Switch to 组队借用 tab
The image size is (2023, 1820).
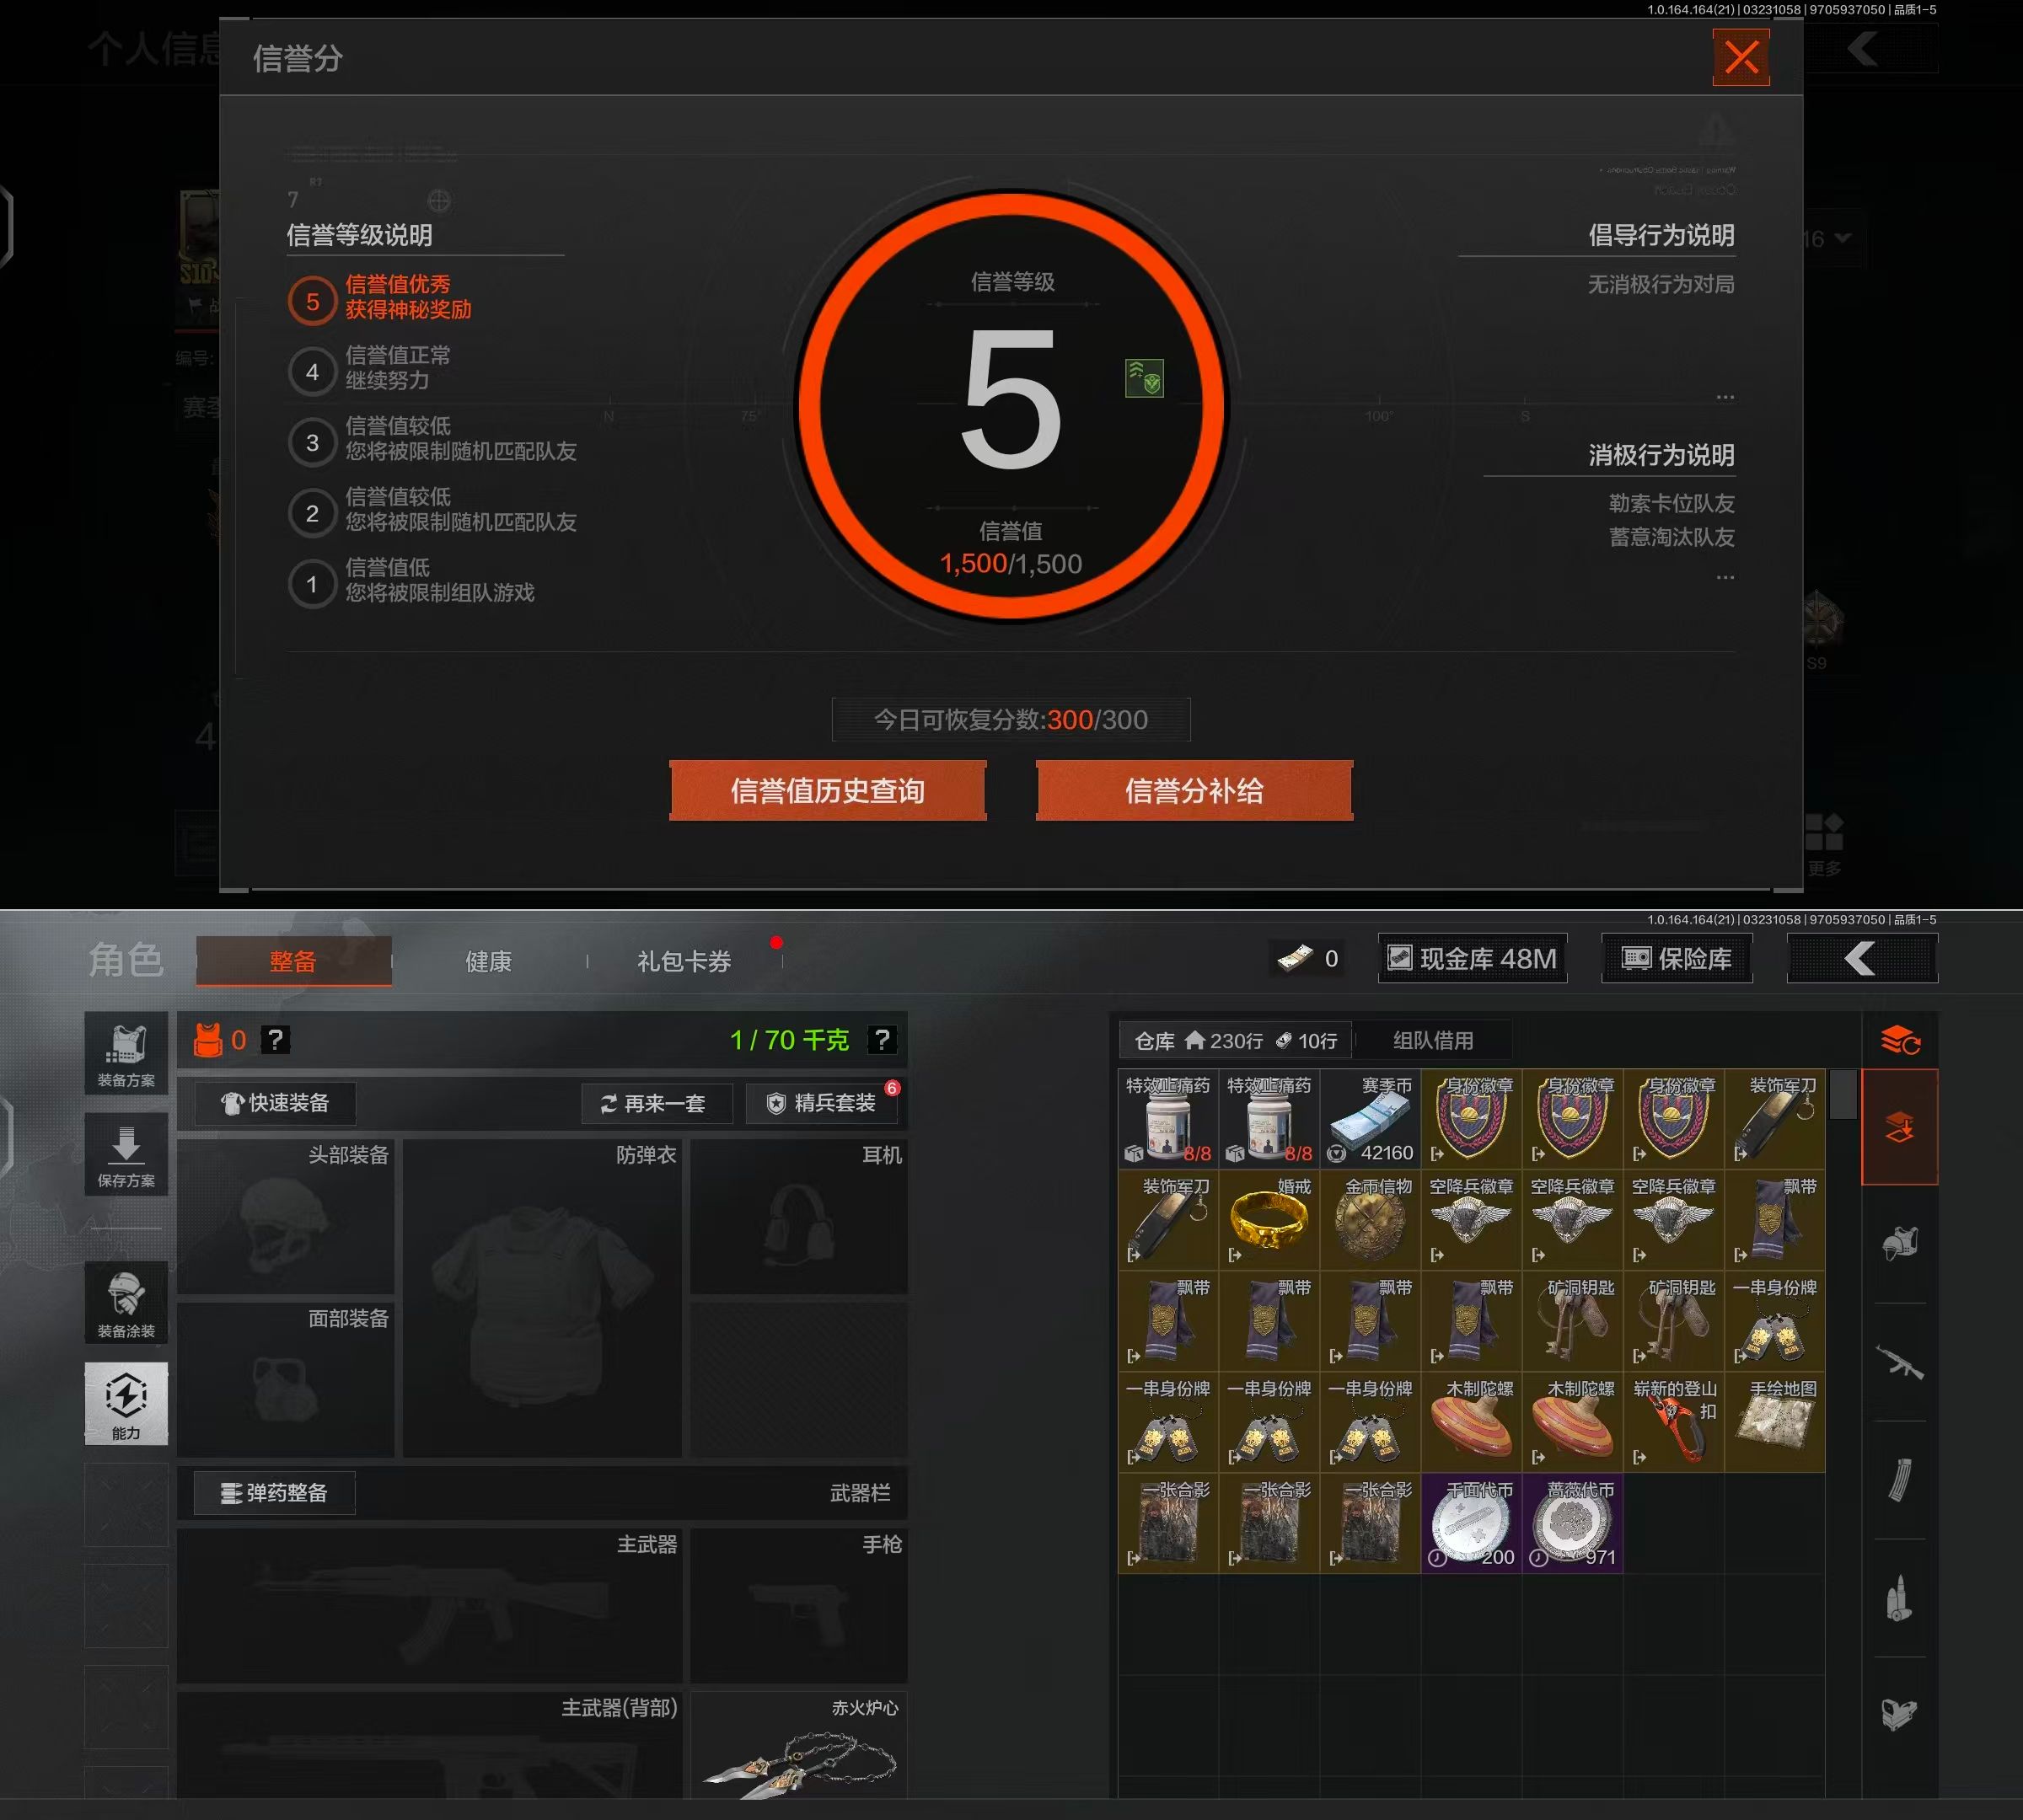[x=1433, y=1040]
